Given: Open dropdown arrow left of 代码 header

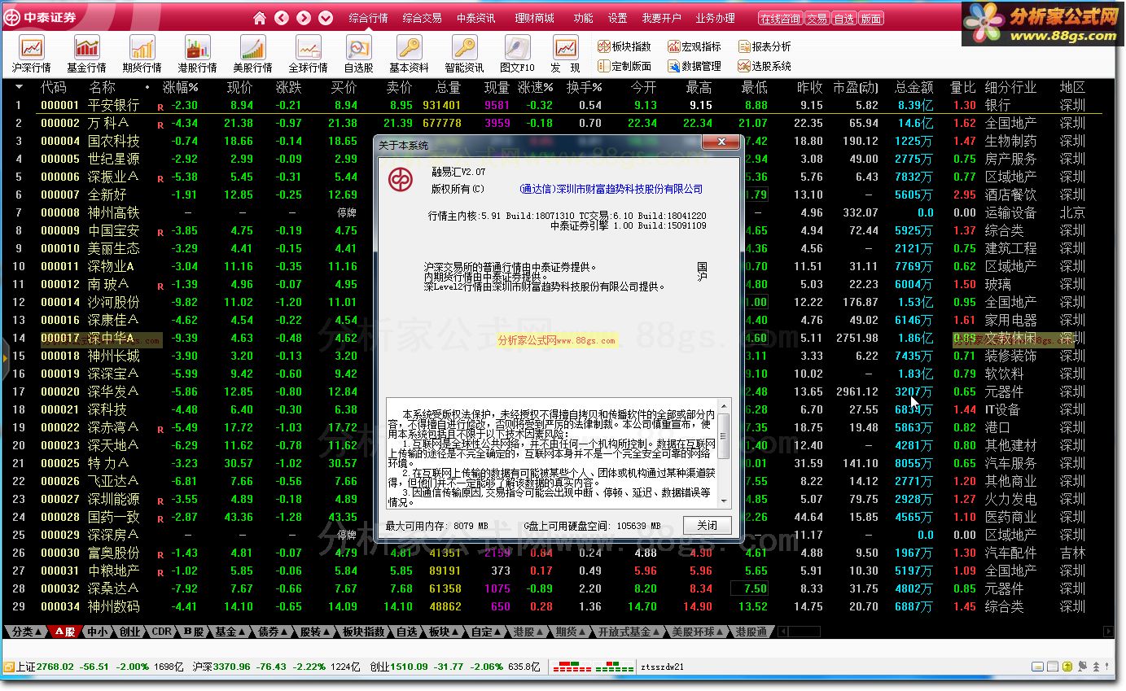Looking at the screenshot, I should pos(19,86).
